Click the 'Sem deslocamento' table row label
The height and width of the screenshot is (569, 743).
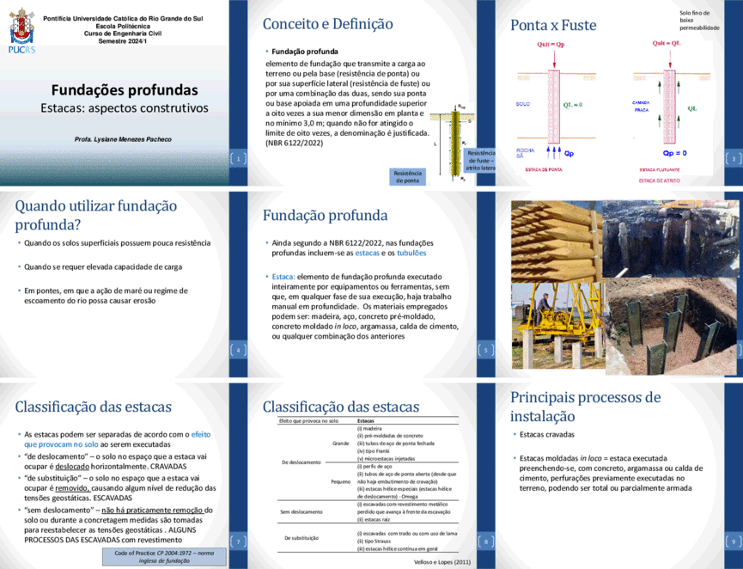pyautogui.click(x=301, y=511)
